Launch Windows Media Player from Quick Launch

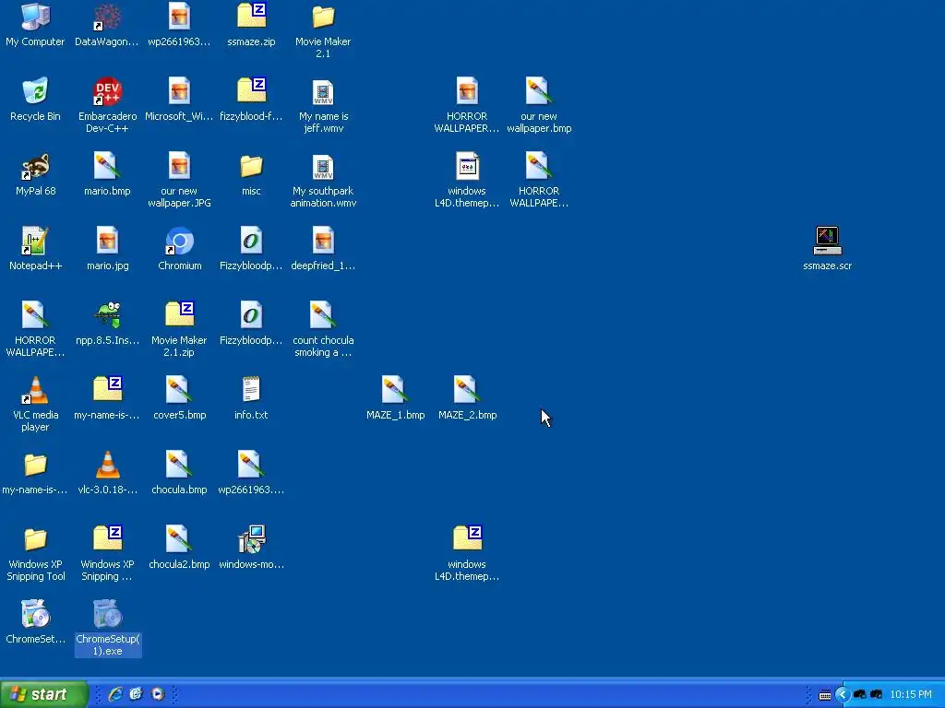pyautogui.click(x=157, y=694)
